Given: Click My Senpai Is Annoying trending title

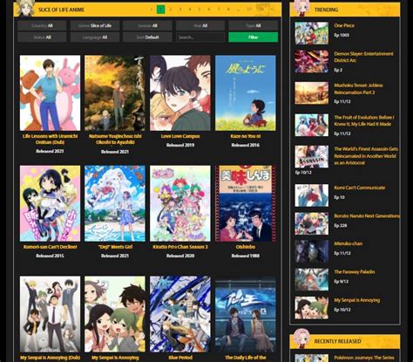Looking at the screenshot, I should [357, 300].
